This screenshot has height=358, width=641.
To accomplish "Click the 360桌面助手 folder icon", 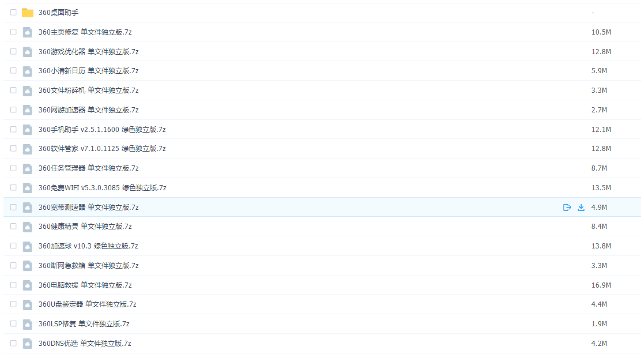I will pos(28,13).
